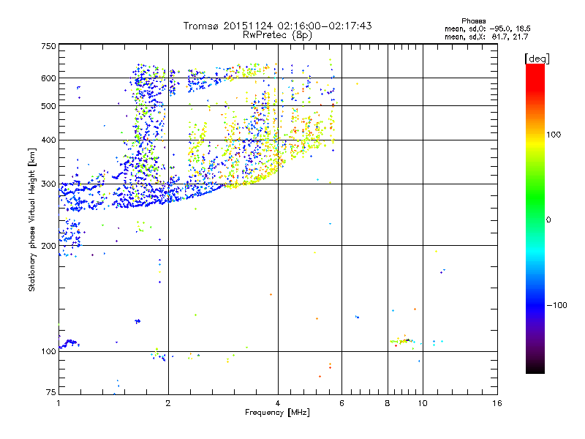Click the 'Stationary phase Virtual Height [km]' axis label
The height and width of the screenshot is (439, 585).
(32, 220)
